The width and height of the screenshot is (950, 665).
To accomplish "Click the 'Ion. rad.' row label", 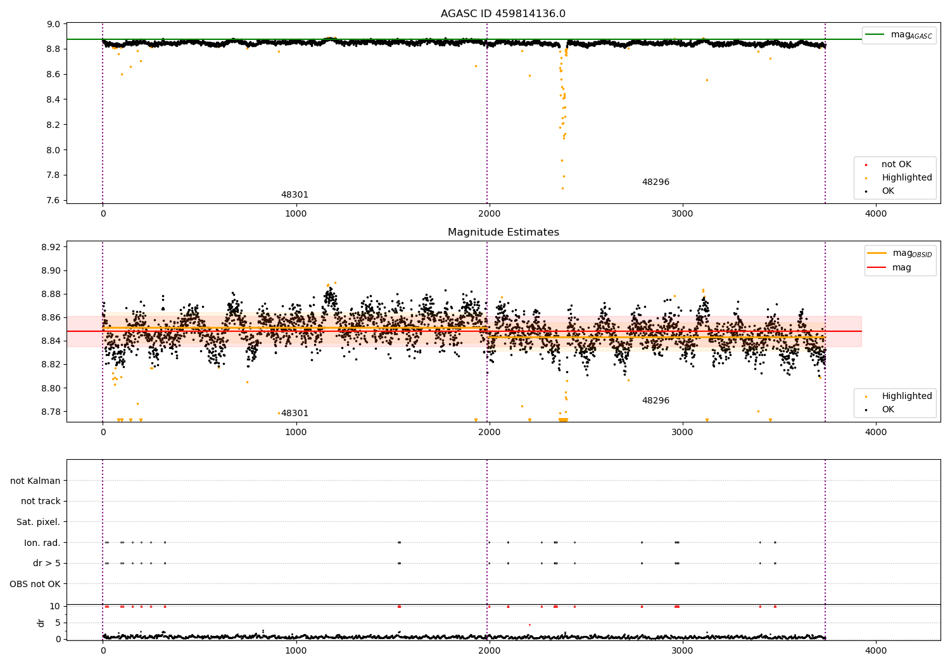I will (42, 543).
